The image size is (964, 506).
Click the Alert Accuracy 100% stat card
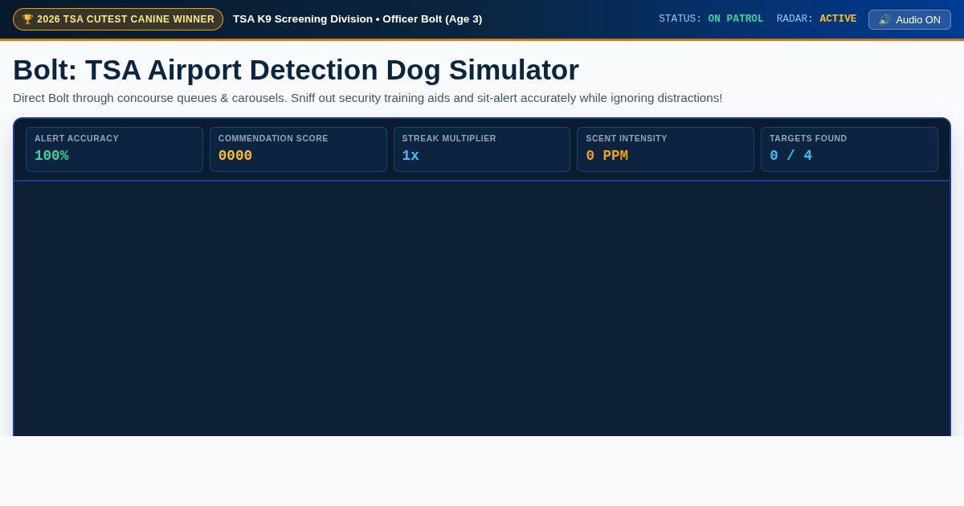click(x=114, y=149)
